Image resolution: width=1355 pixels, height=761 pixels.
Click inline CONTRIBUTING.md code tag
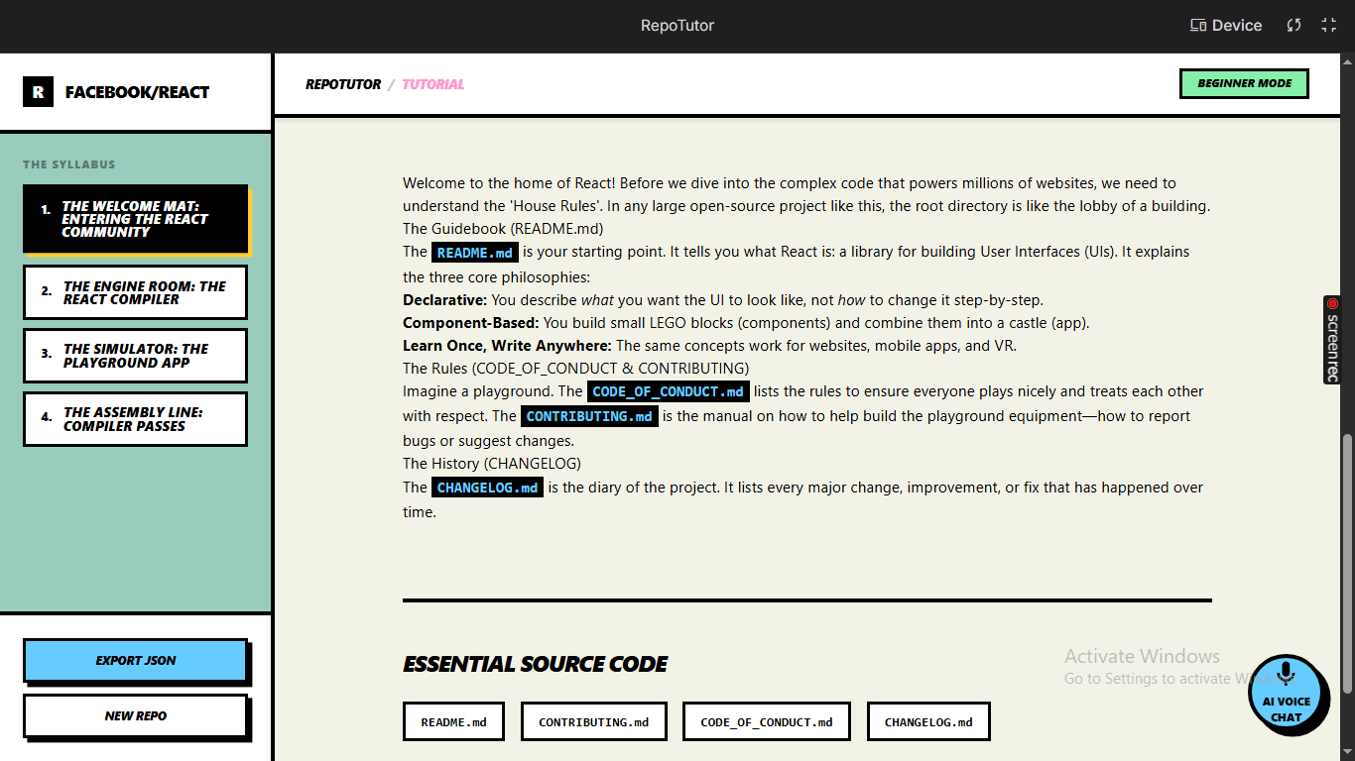(x=589, y=416)
